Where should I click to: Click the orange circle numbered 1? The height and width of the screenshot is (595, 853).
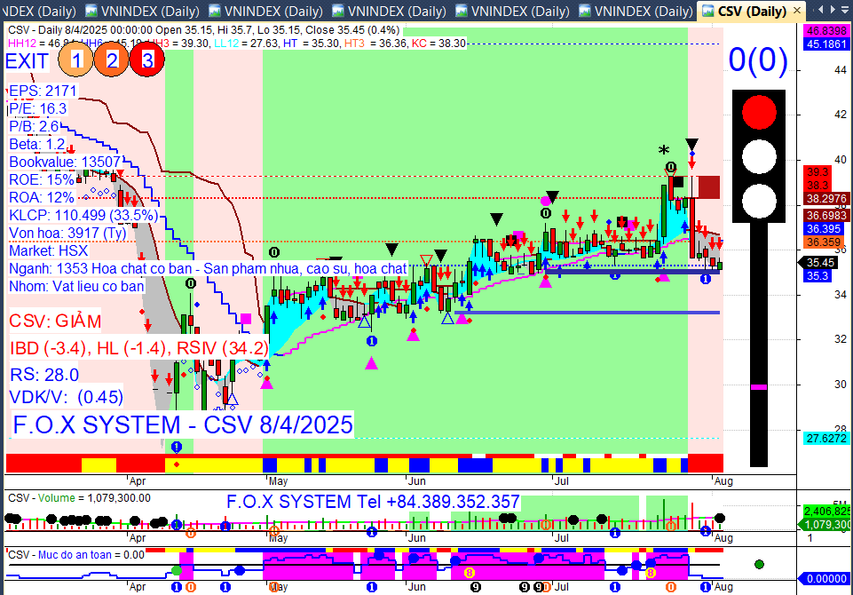(x=75, y=59)
